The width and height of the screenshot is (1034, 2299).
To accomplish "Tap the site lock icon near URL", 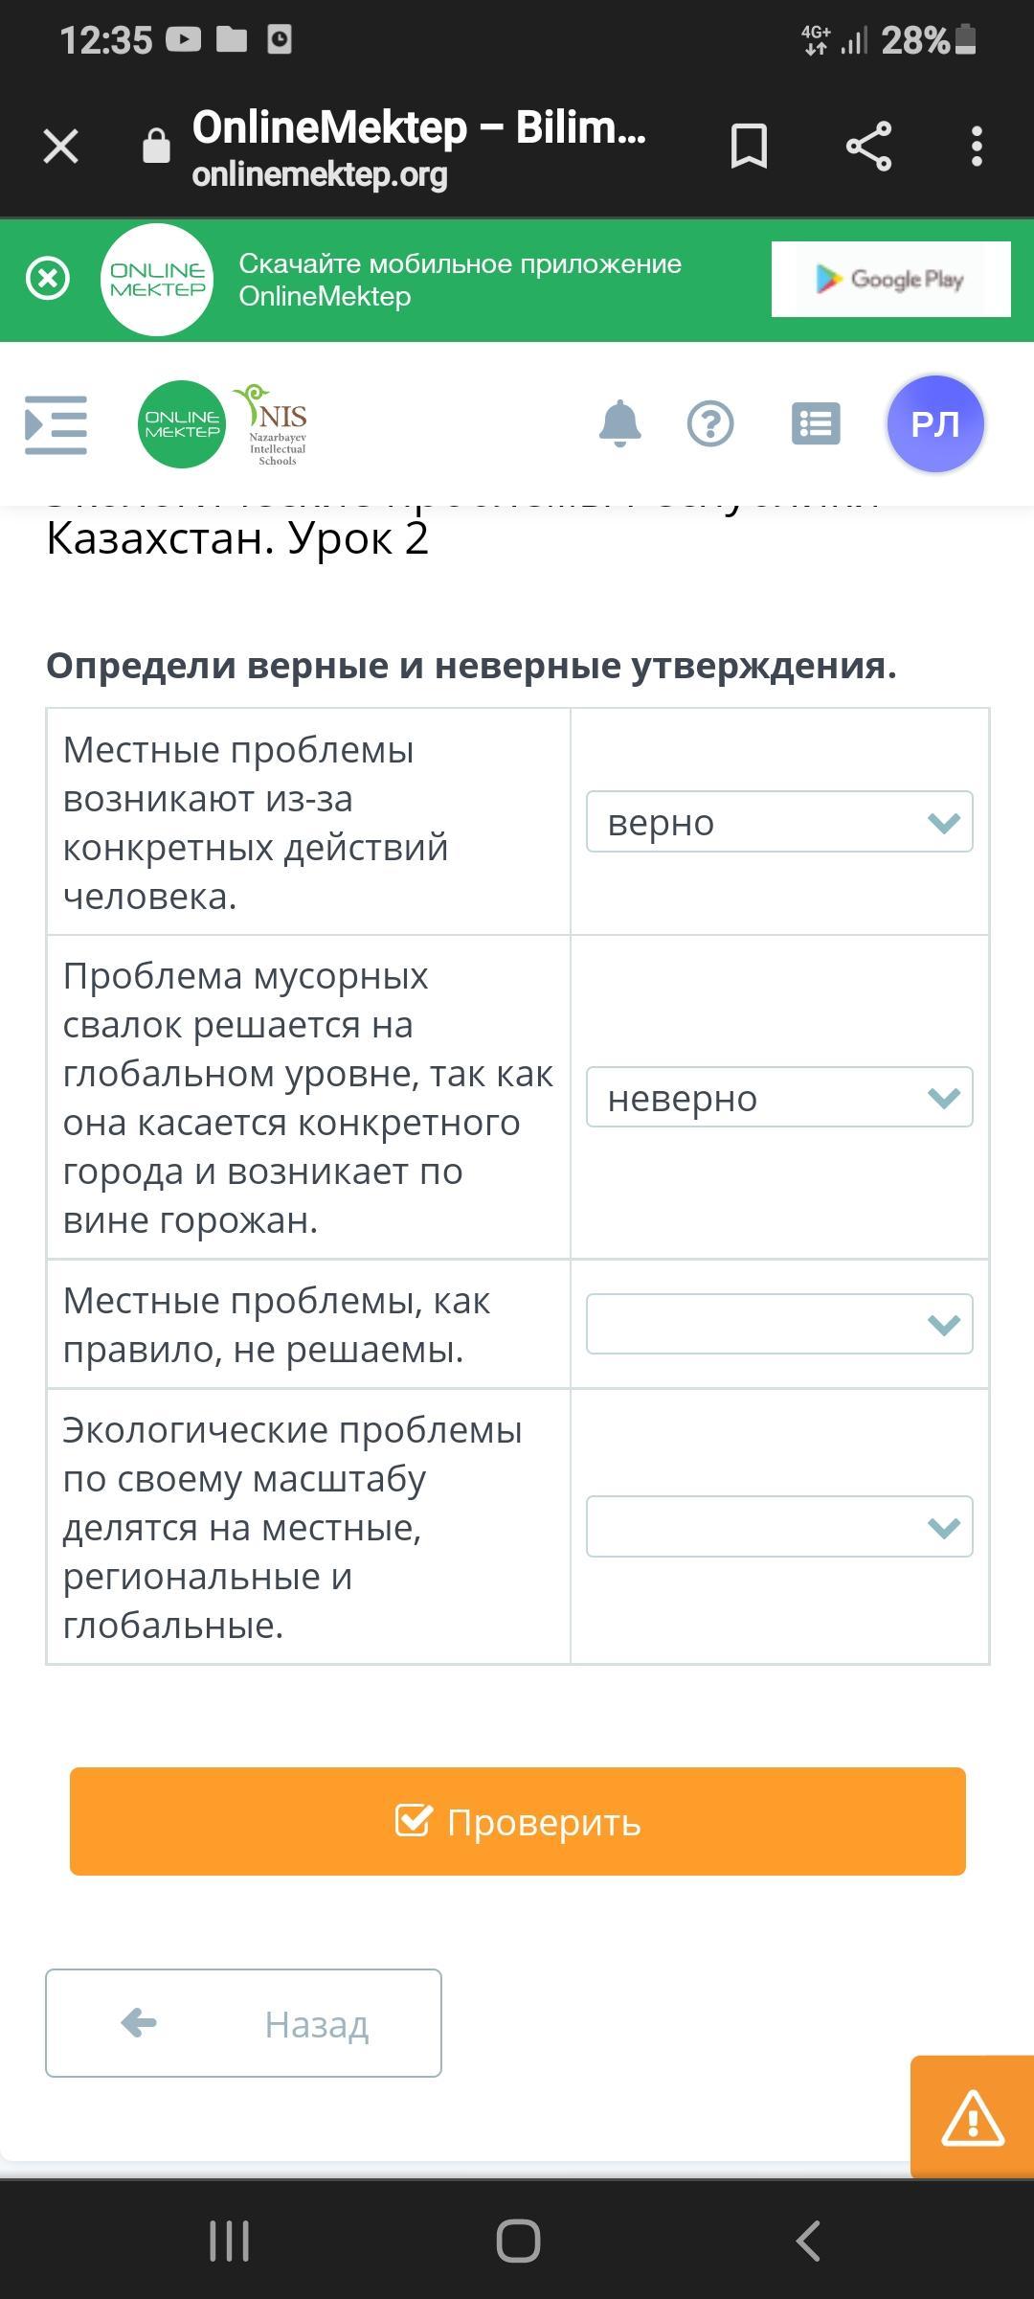I will pos(156,147).
